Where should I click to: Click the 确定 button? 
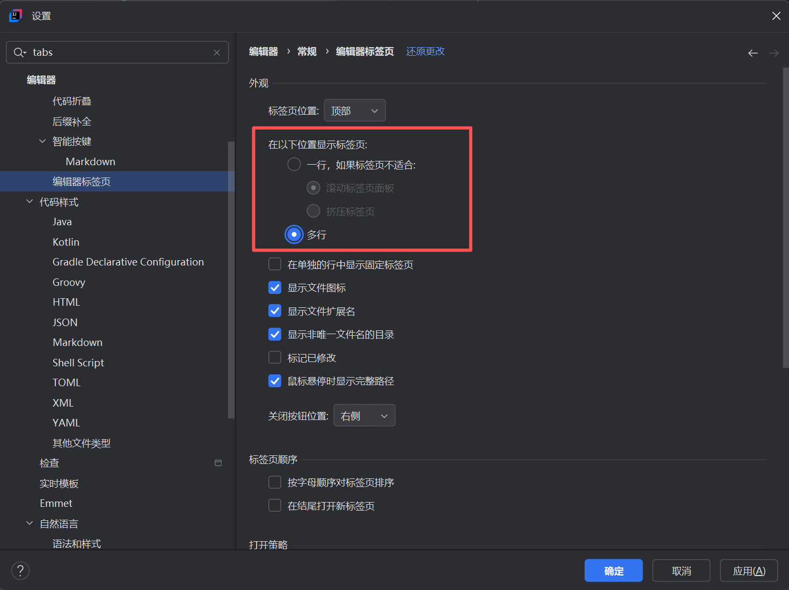tap(613, 570)
